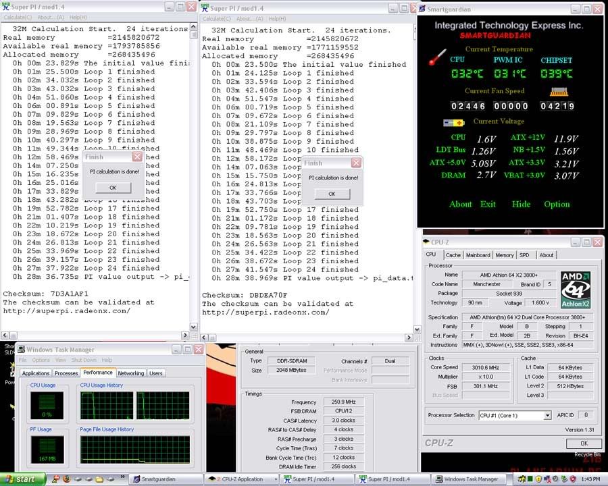The image size is (608, 486).
Task: Click the chipset fan icon in Smartguardian
Action: pyautogui.click(x=559, y=92)
